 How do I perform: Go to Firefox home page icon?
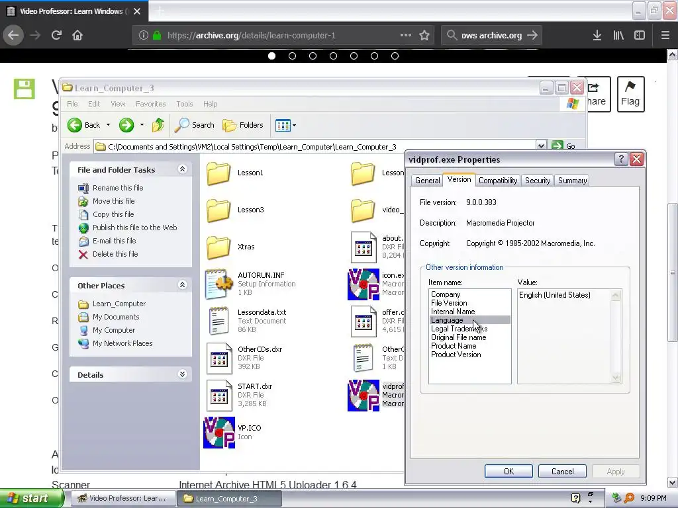click(x=77, y=35)
